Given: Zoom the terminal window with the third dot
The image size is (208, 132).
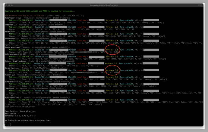Looking at the screenshot, I should [12, 5].
